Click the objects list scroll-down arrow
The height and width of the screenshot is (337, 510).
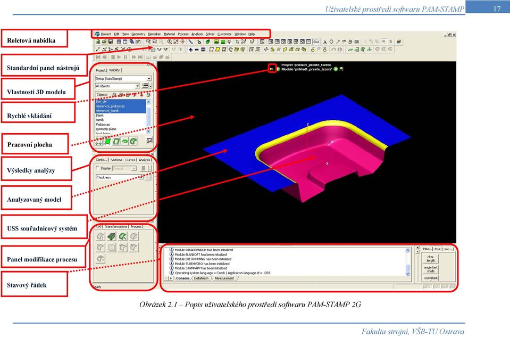pyautogui.click(x=149, y=131)
